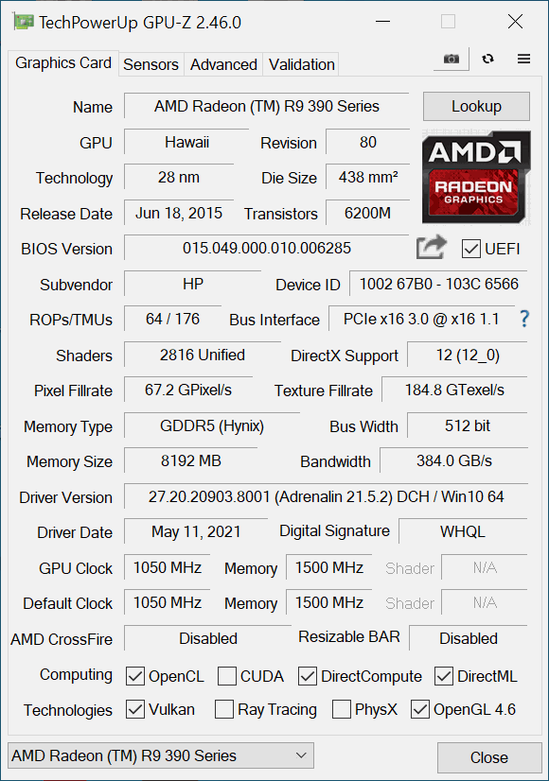
Task: Open the Validation tab
Action: click(301, 64)
